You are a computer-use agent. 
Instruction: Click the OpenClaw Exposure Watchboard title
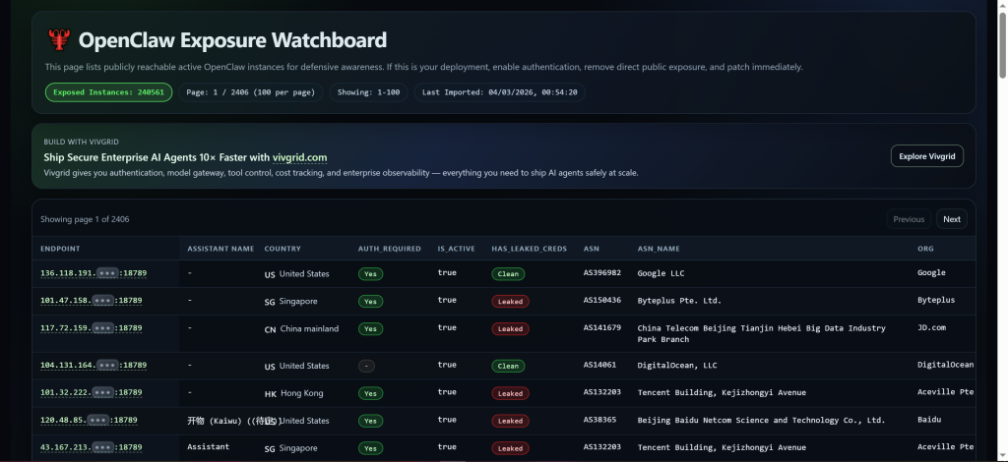coord(232,40)
